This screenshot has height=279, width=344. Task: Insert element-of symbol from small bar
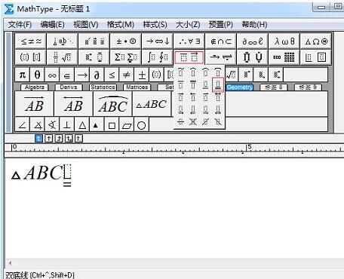tap(67, 75)
